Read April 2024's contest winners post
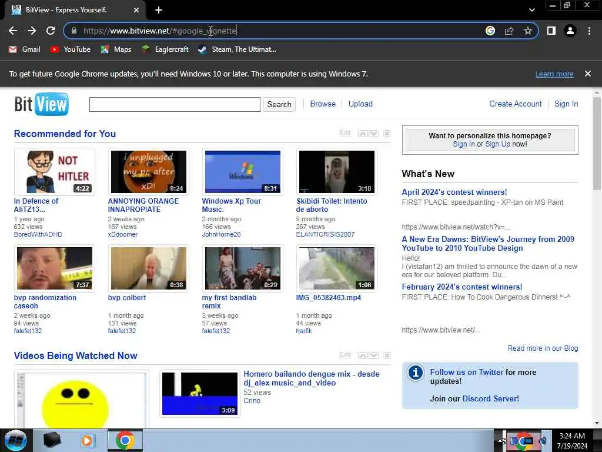The height and width of the screenshot is (452, 602). pyautogui.click(x=454, y=192)
